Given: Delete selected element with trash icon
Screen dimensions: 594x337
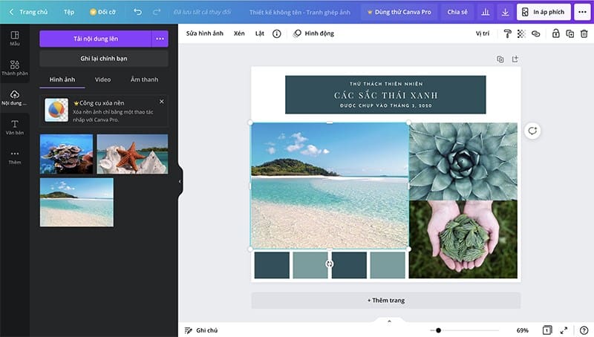Looking at the screenshot, I should pyautogui.click(x=584, y=33).
